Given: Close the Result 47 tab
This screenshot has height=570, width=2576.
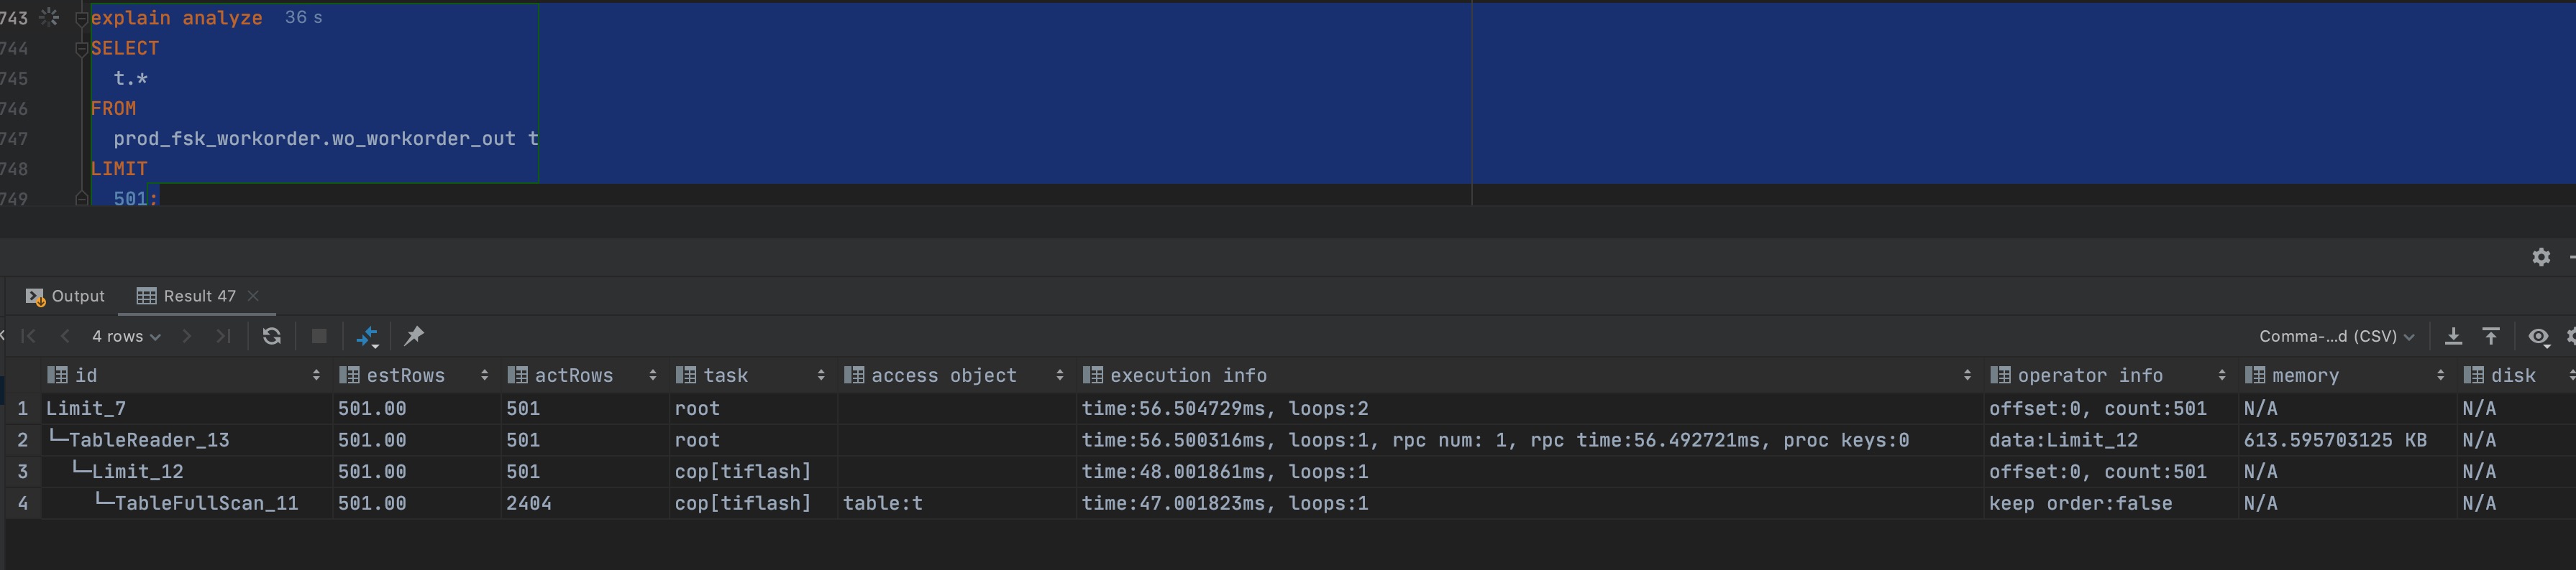Looking at the screenshot, I should 254,296.
